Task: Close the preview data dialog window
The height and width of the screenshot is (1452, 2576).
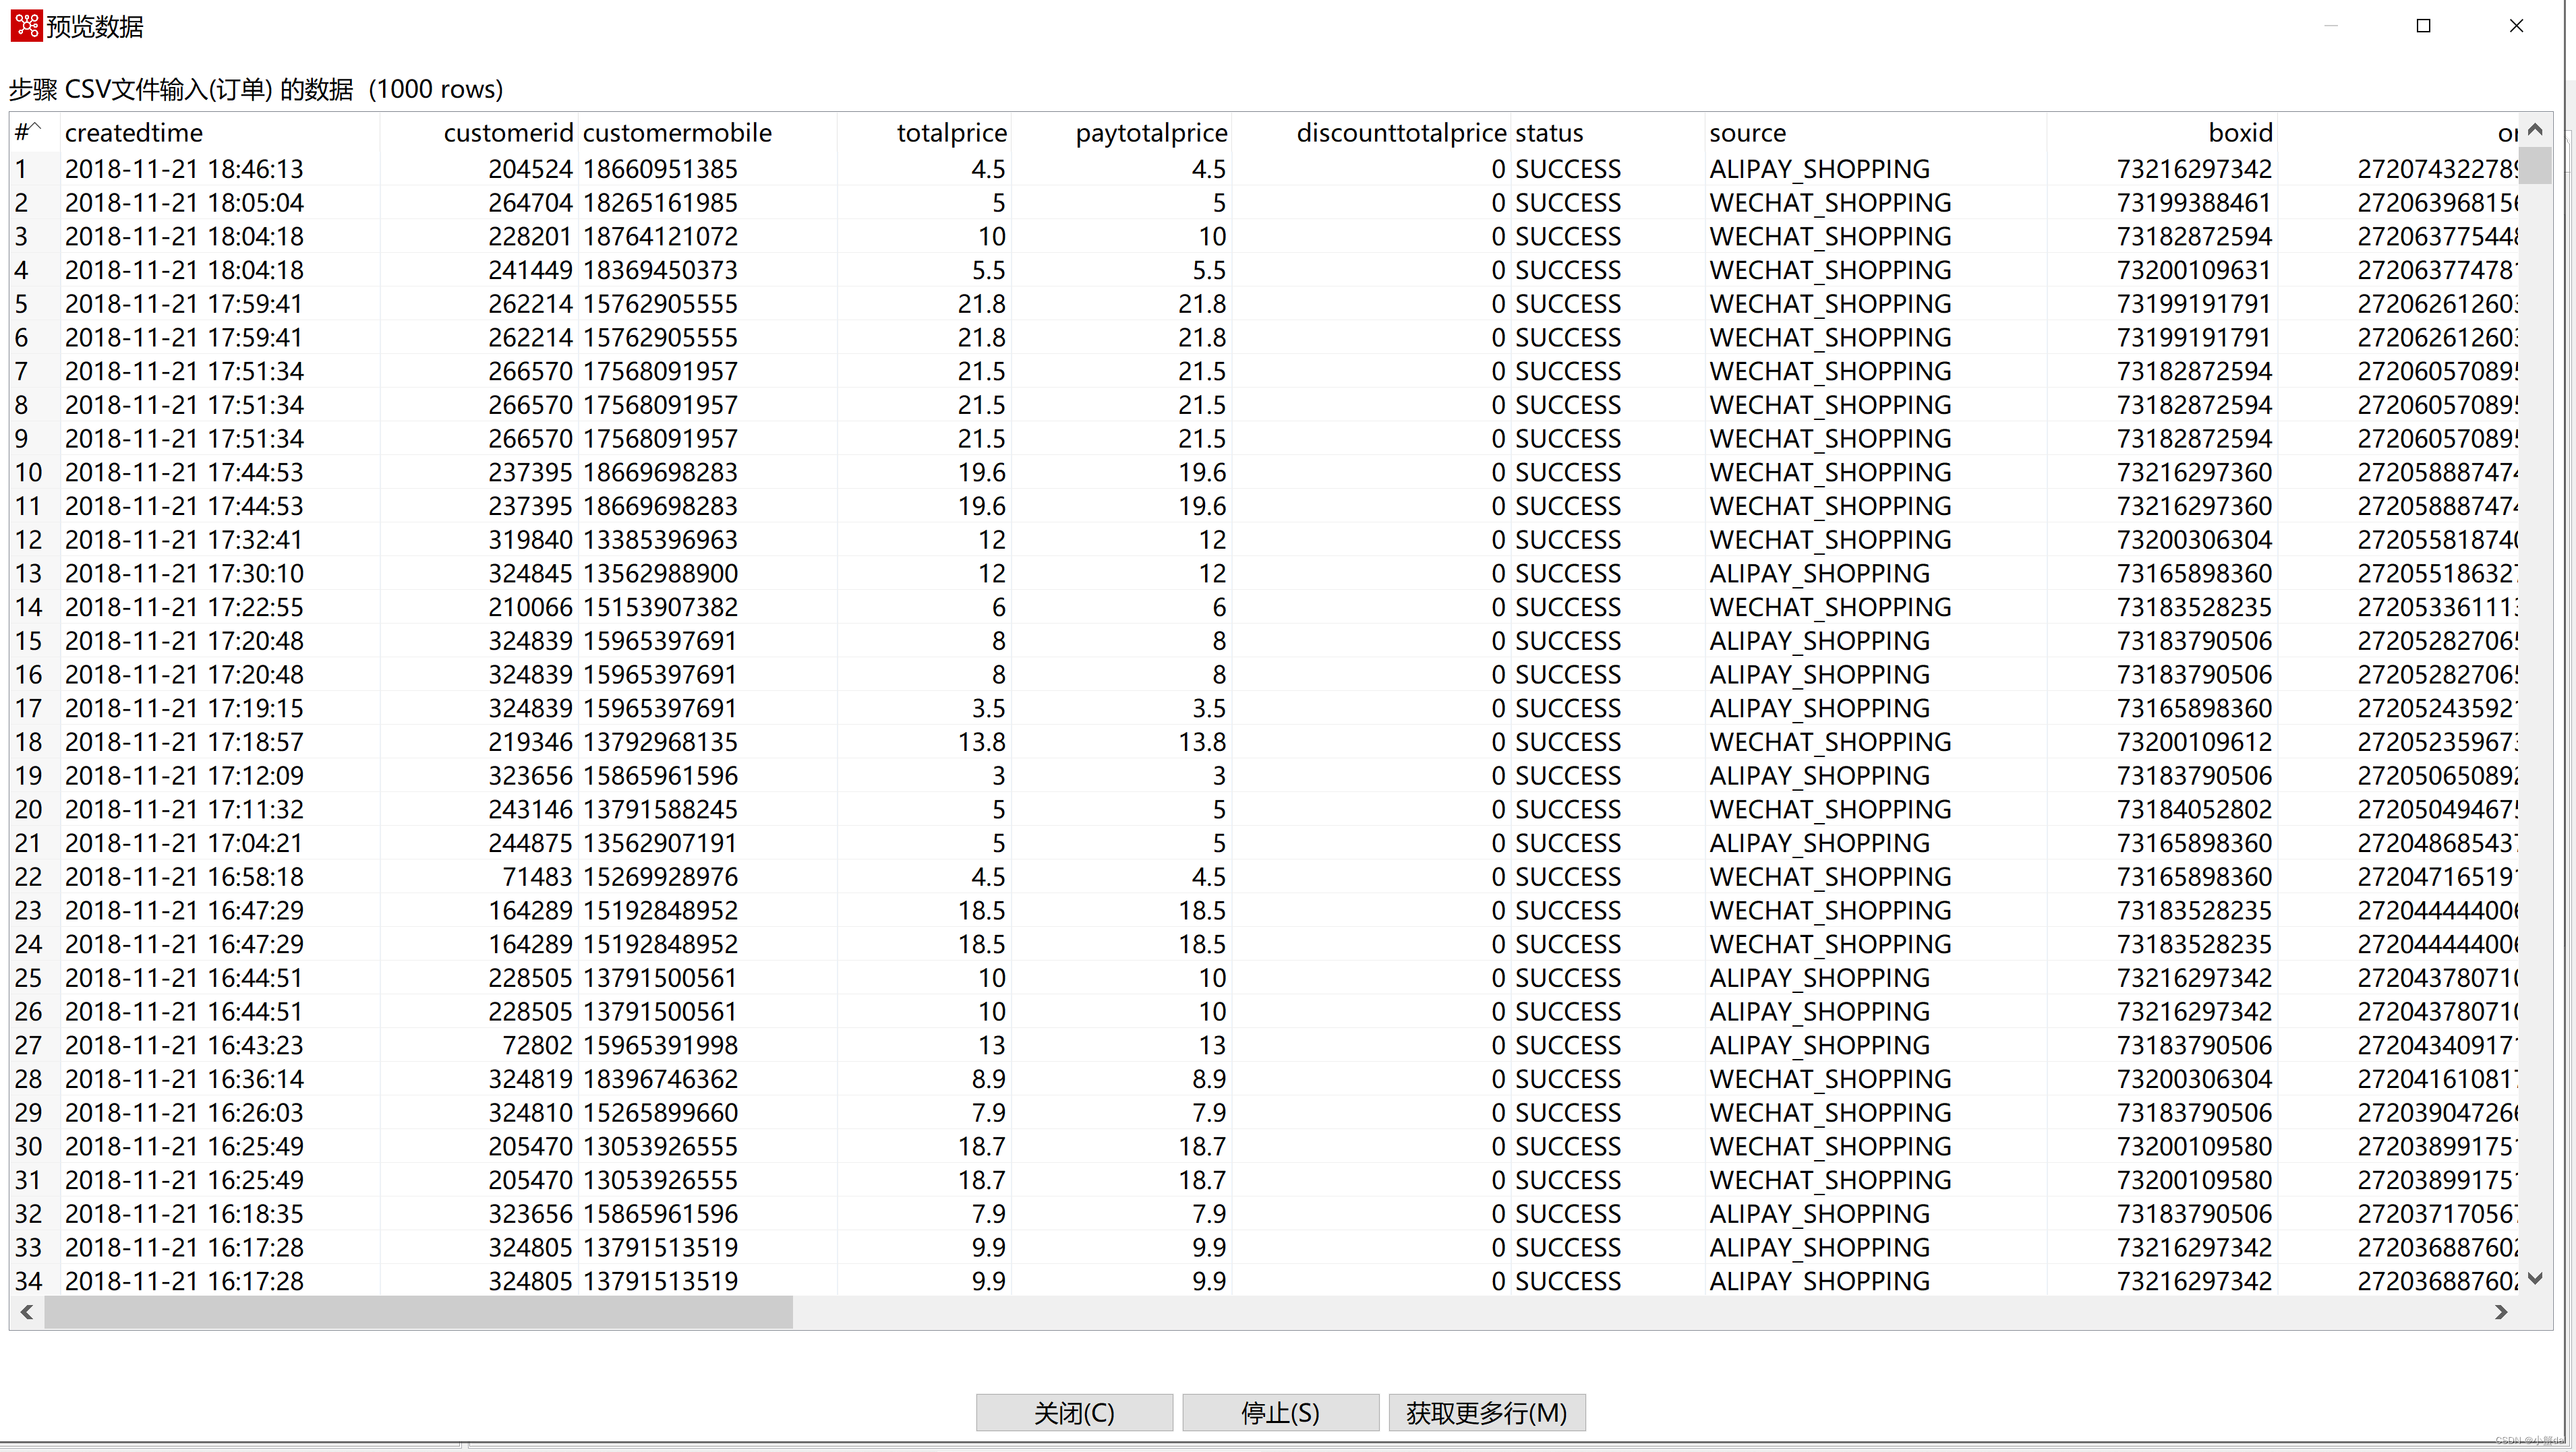Action: (2516, 26)
